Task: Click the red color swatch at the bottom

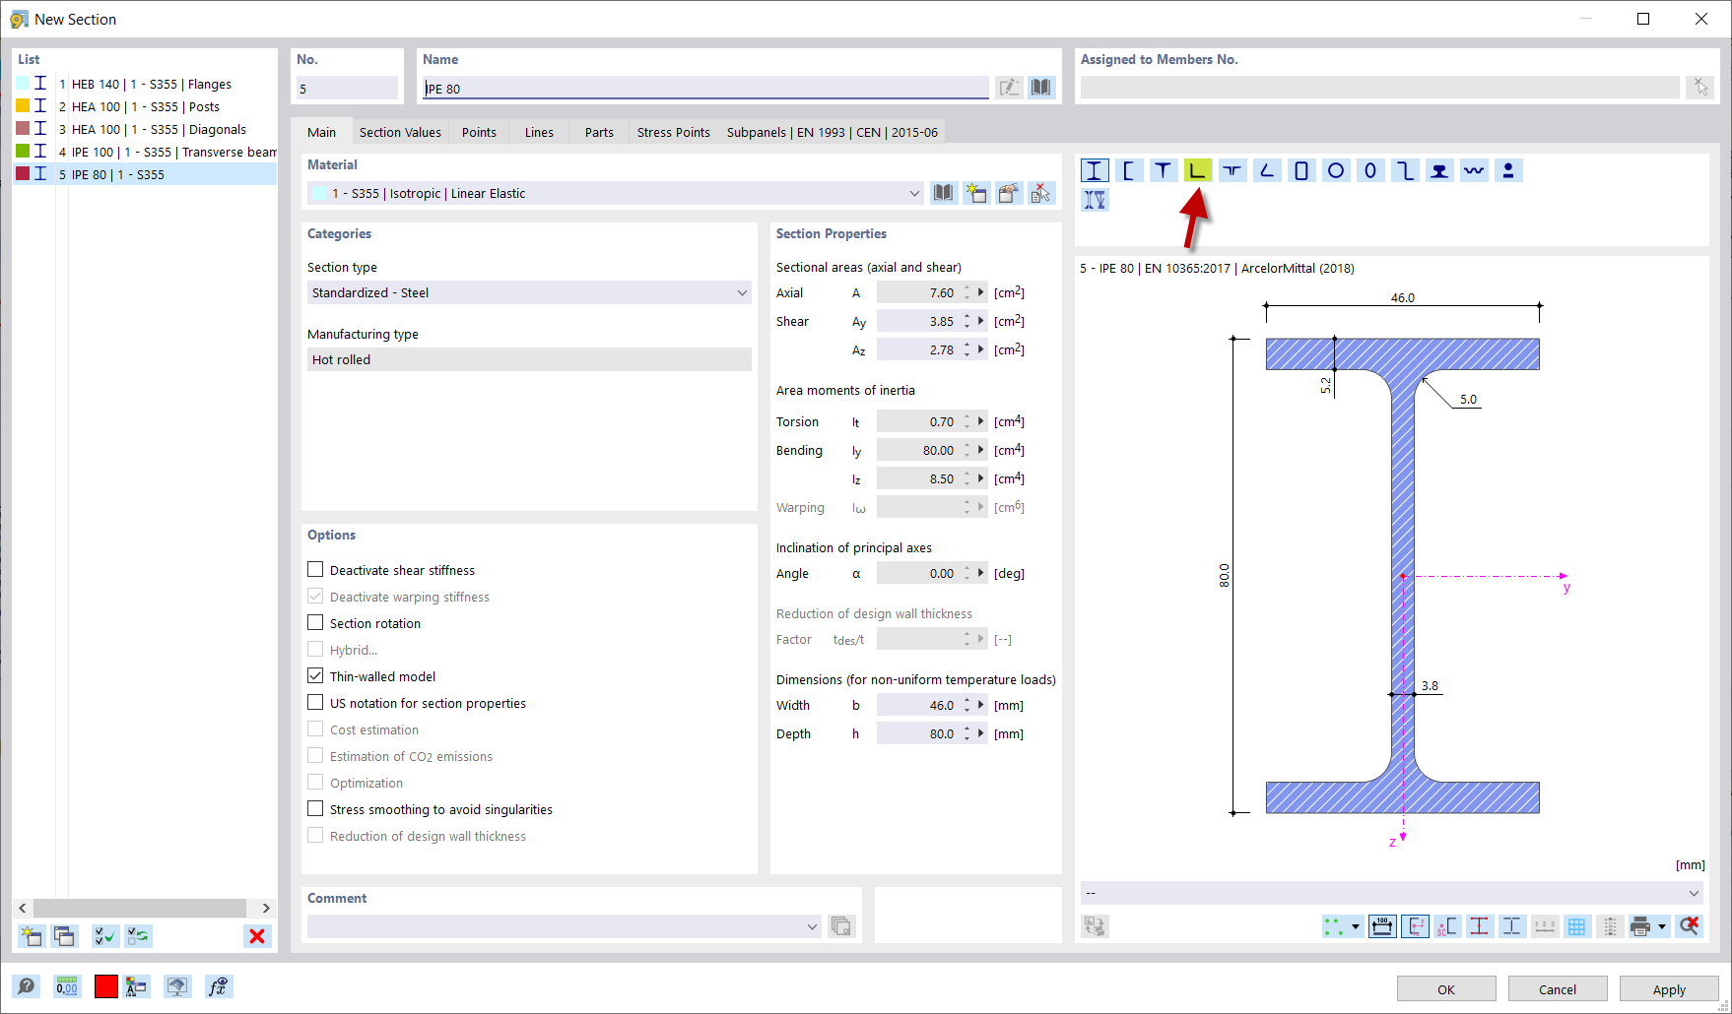Action: (x=105, y=985)
